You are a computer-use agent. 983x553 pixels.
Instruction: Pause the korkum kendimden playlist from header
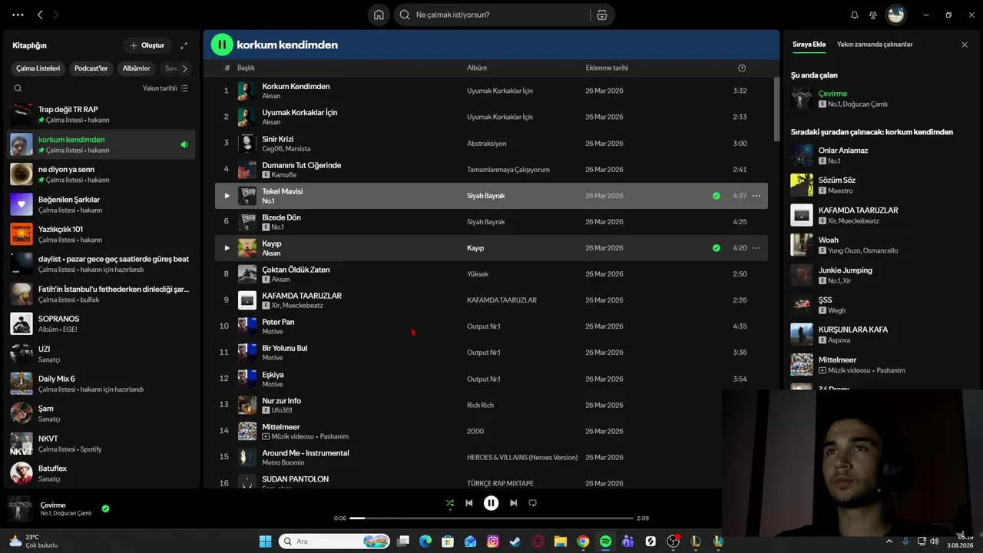click(x=222, y=45)
